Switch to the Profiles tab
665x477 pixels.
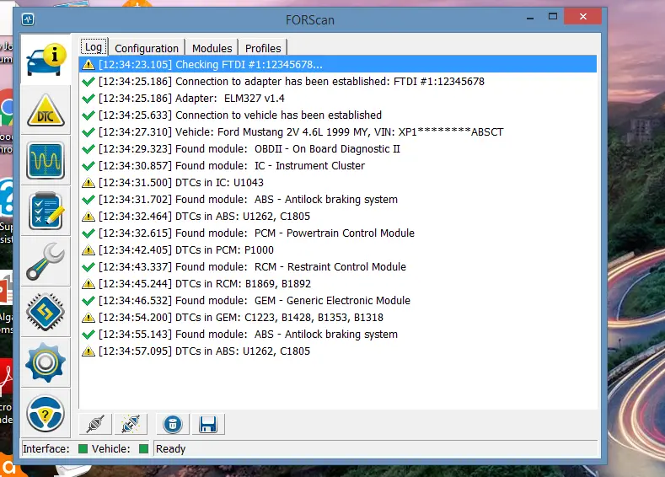(263, 48)
